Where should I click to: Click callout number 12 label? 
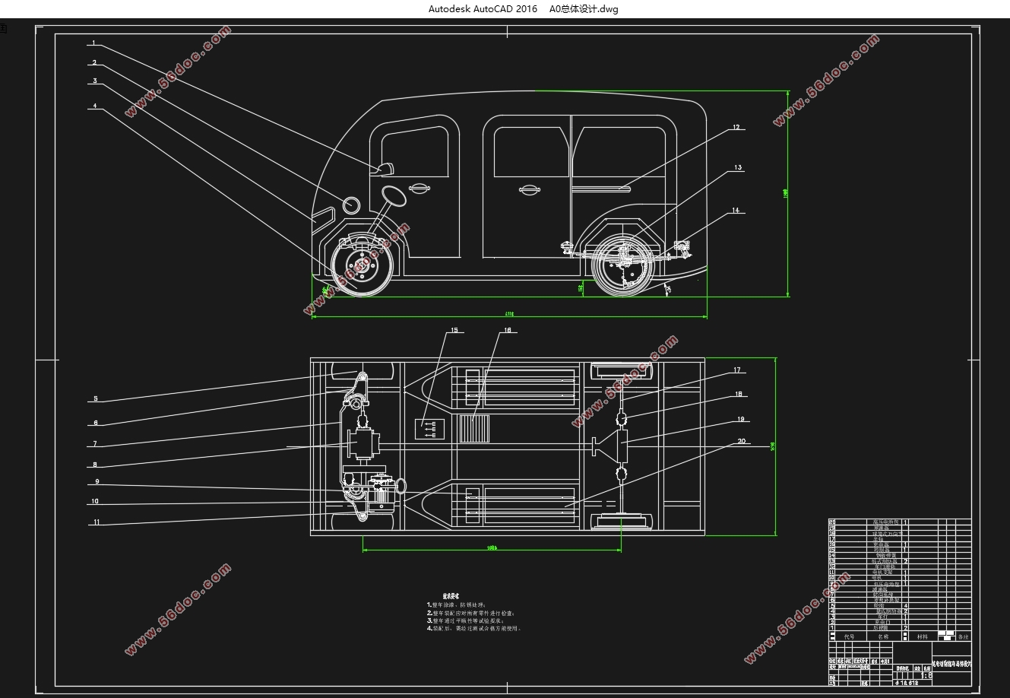click(736, 128)
